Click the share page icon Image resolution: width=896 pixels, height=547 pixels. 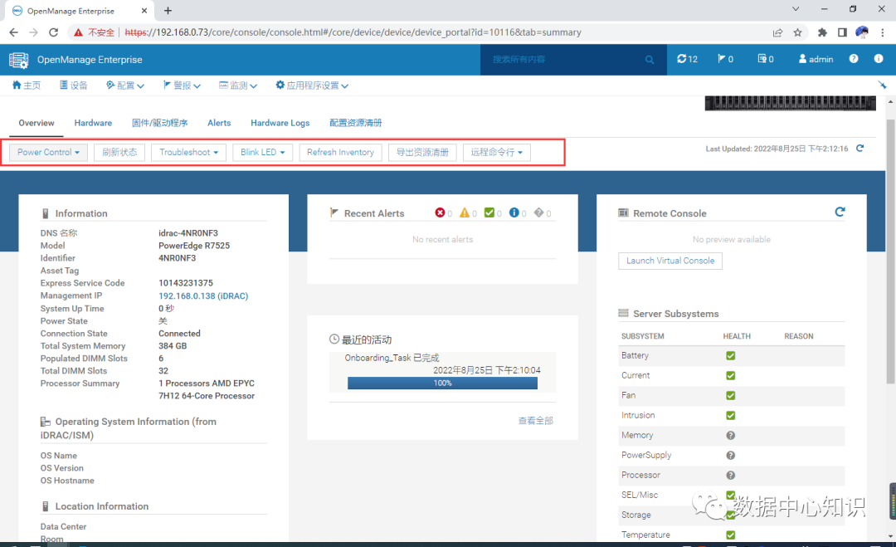777,32
